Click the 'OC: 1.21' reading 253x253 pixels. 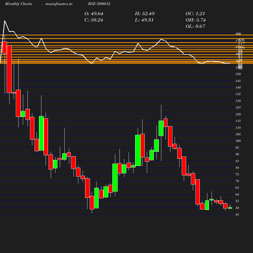click(x=195, y=14)
